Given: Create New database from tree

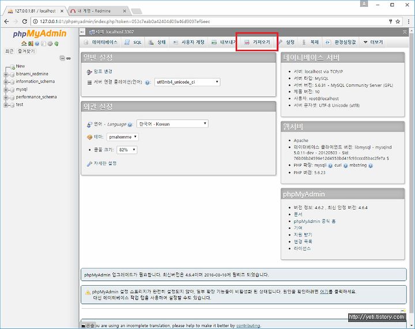Looking at the screenshot, I should click(20, 66).
